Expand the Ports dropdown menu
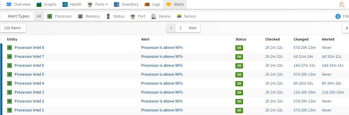The image size is (349, 115). coord(98,4)
